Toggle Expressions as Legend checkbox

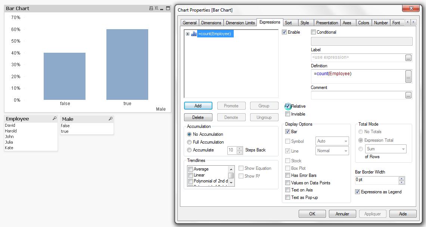click(358, 192)
